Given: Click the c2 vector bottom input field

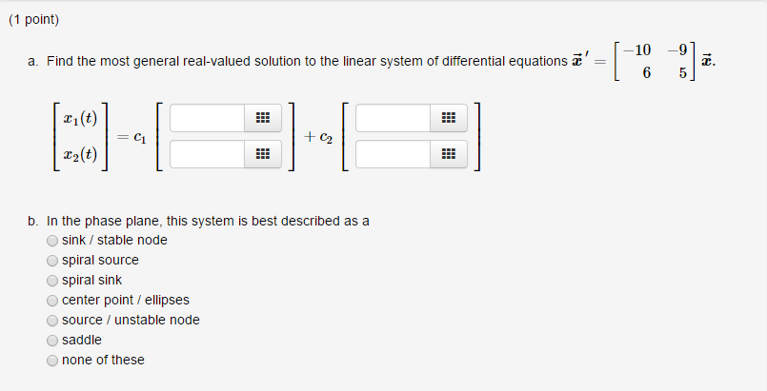Looking at the screenshot, I should pyautogui.click(x=394, y=154).
